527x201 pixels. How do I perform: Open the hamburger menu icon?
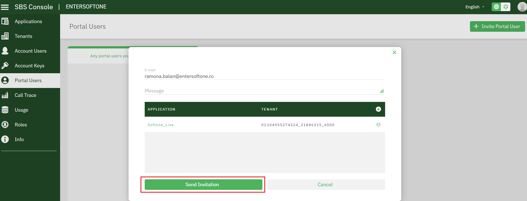[5, 7]
